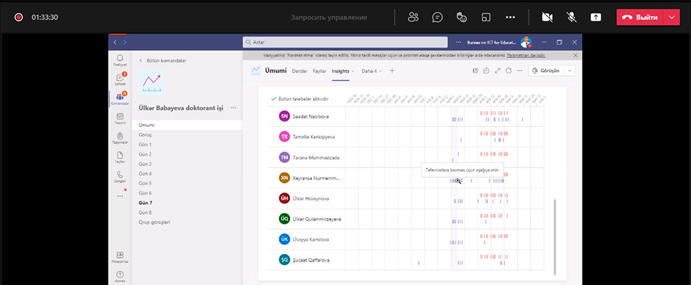
Task: Click Bütün tələbələr aktivdir filter
Action: [300, 99]
